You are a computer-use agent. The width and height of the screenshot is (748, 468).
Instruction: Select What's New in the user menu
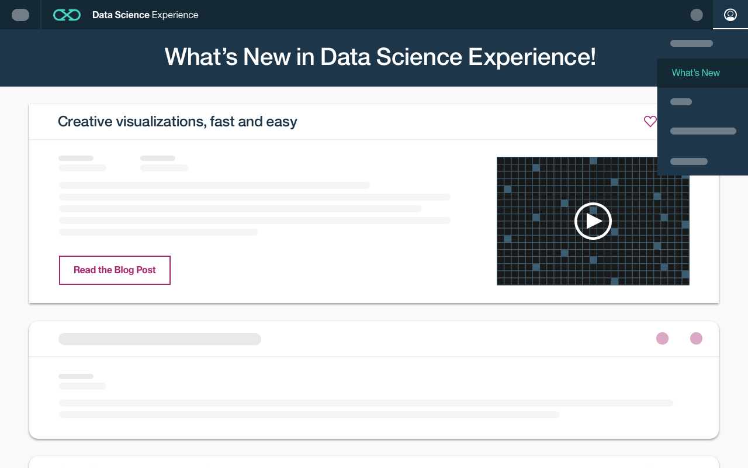[695, 73]
